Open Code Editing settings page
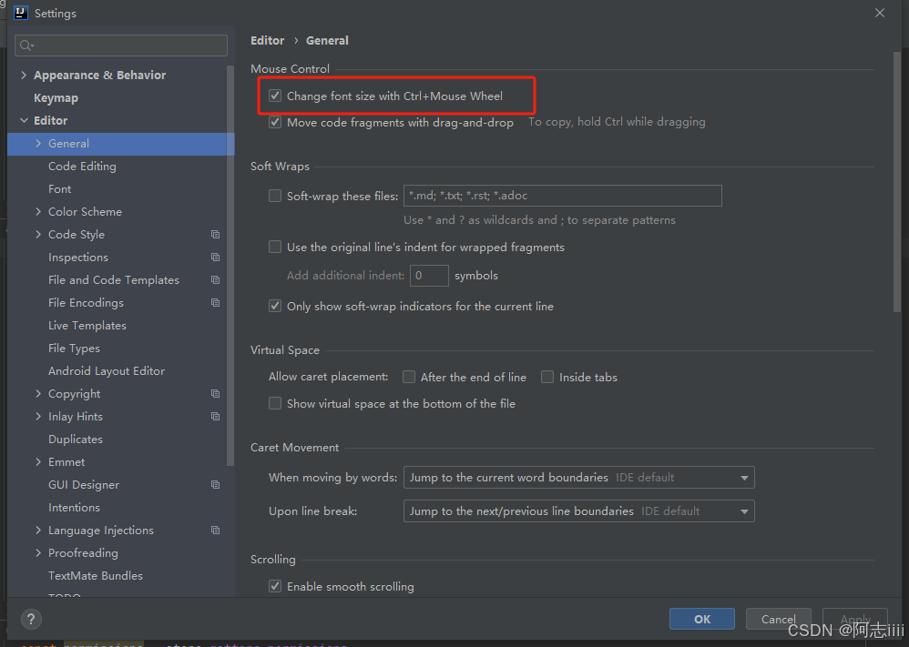This screenshot has width=909, height=647. click(x=82, y=167)
